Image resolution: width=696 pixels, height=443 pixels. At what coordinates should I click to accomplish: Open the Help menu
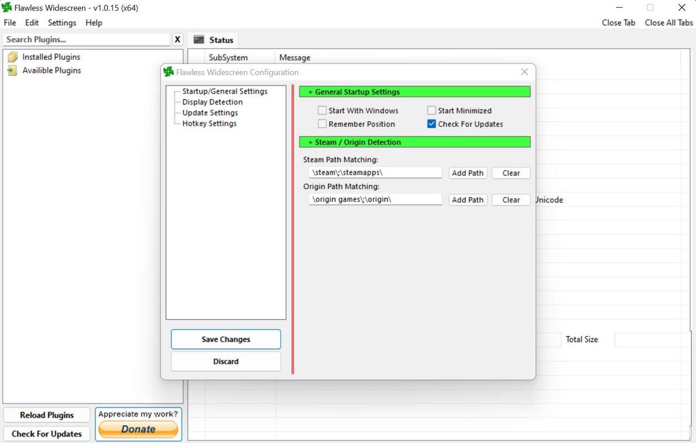pyautogui.click(x=94, y=23)
